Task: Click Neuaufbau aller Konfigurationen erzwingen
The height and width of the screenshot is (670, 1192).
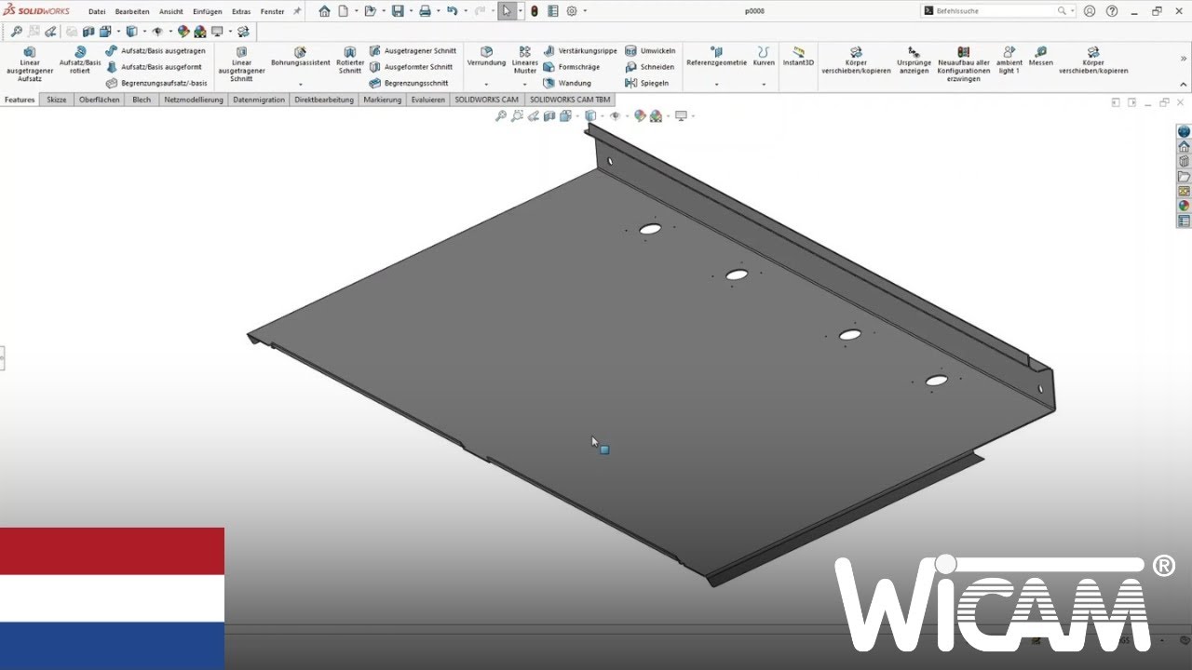Action: coord(963,64)
